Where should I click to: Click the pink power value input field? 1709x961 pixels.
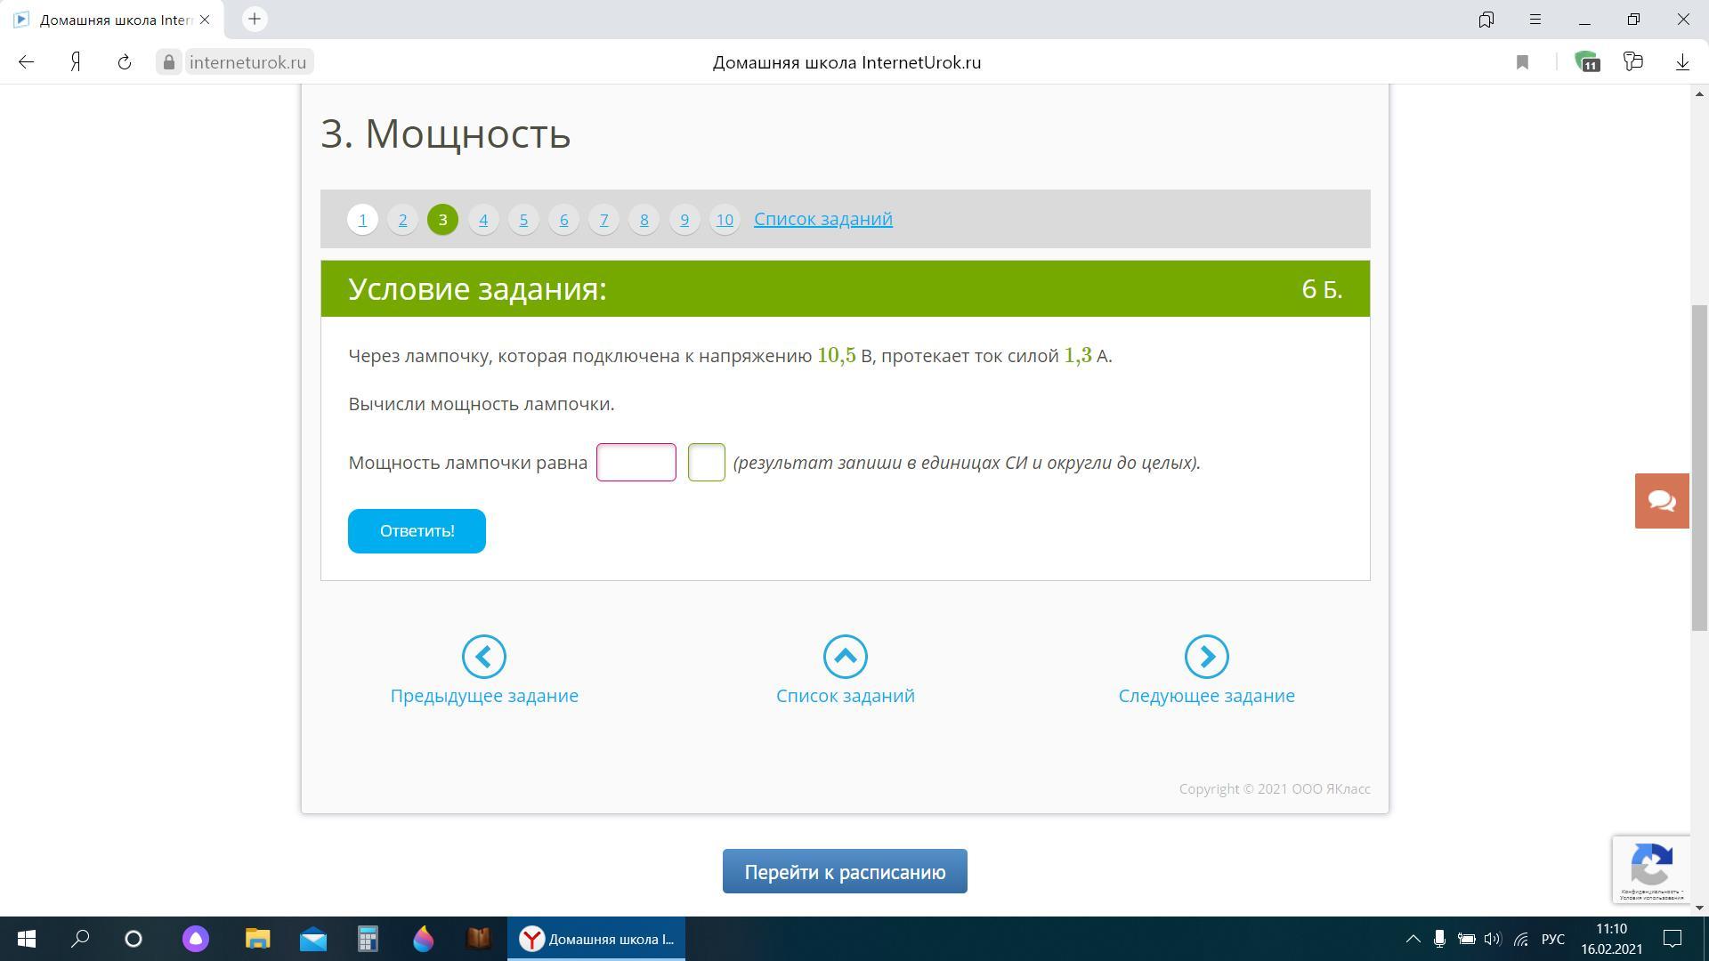pos(636,463)
